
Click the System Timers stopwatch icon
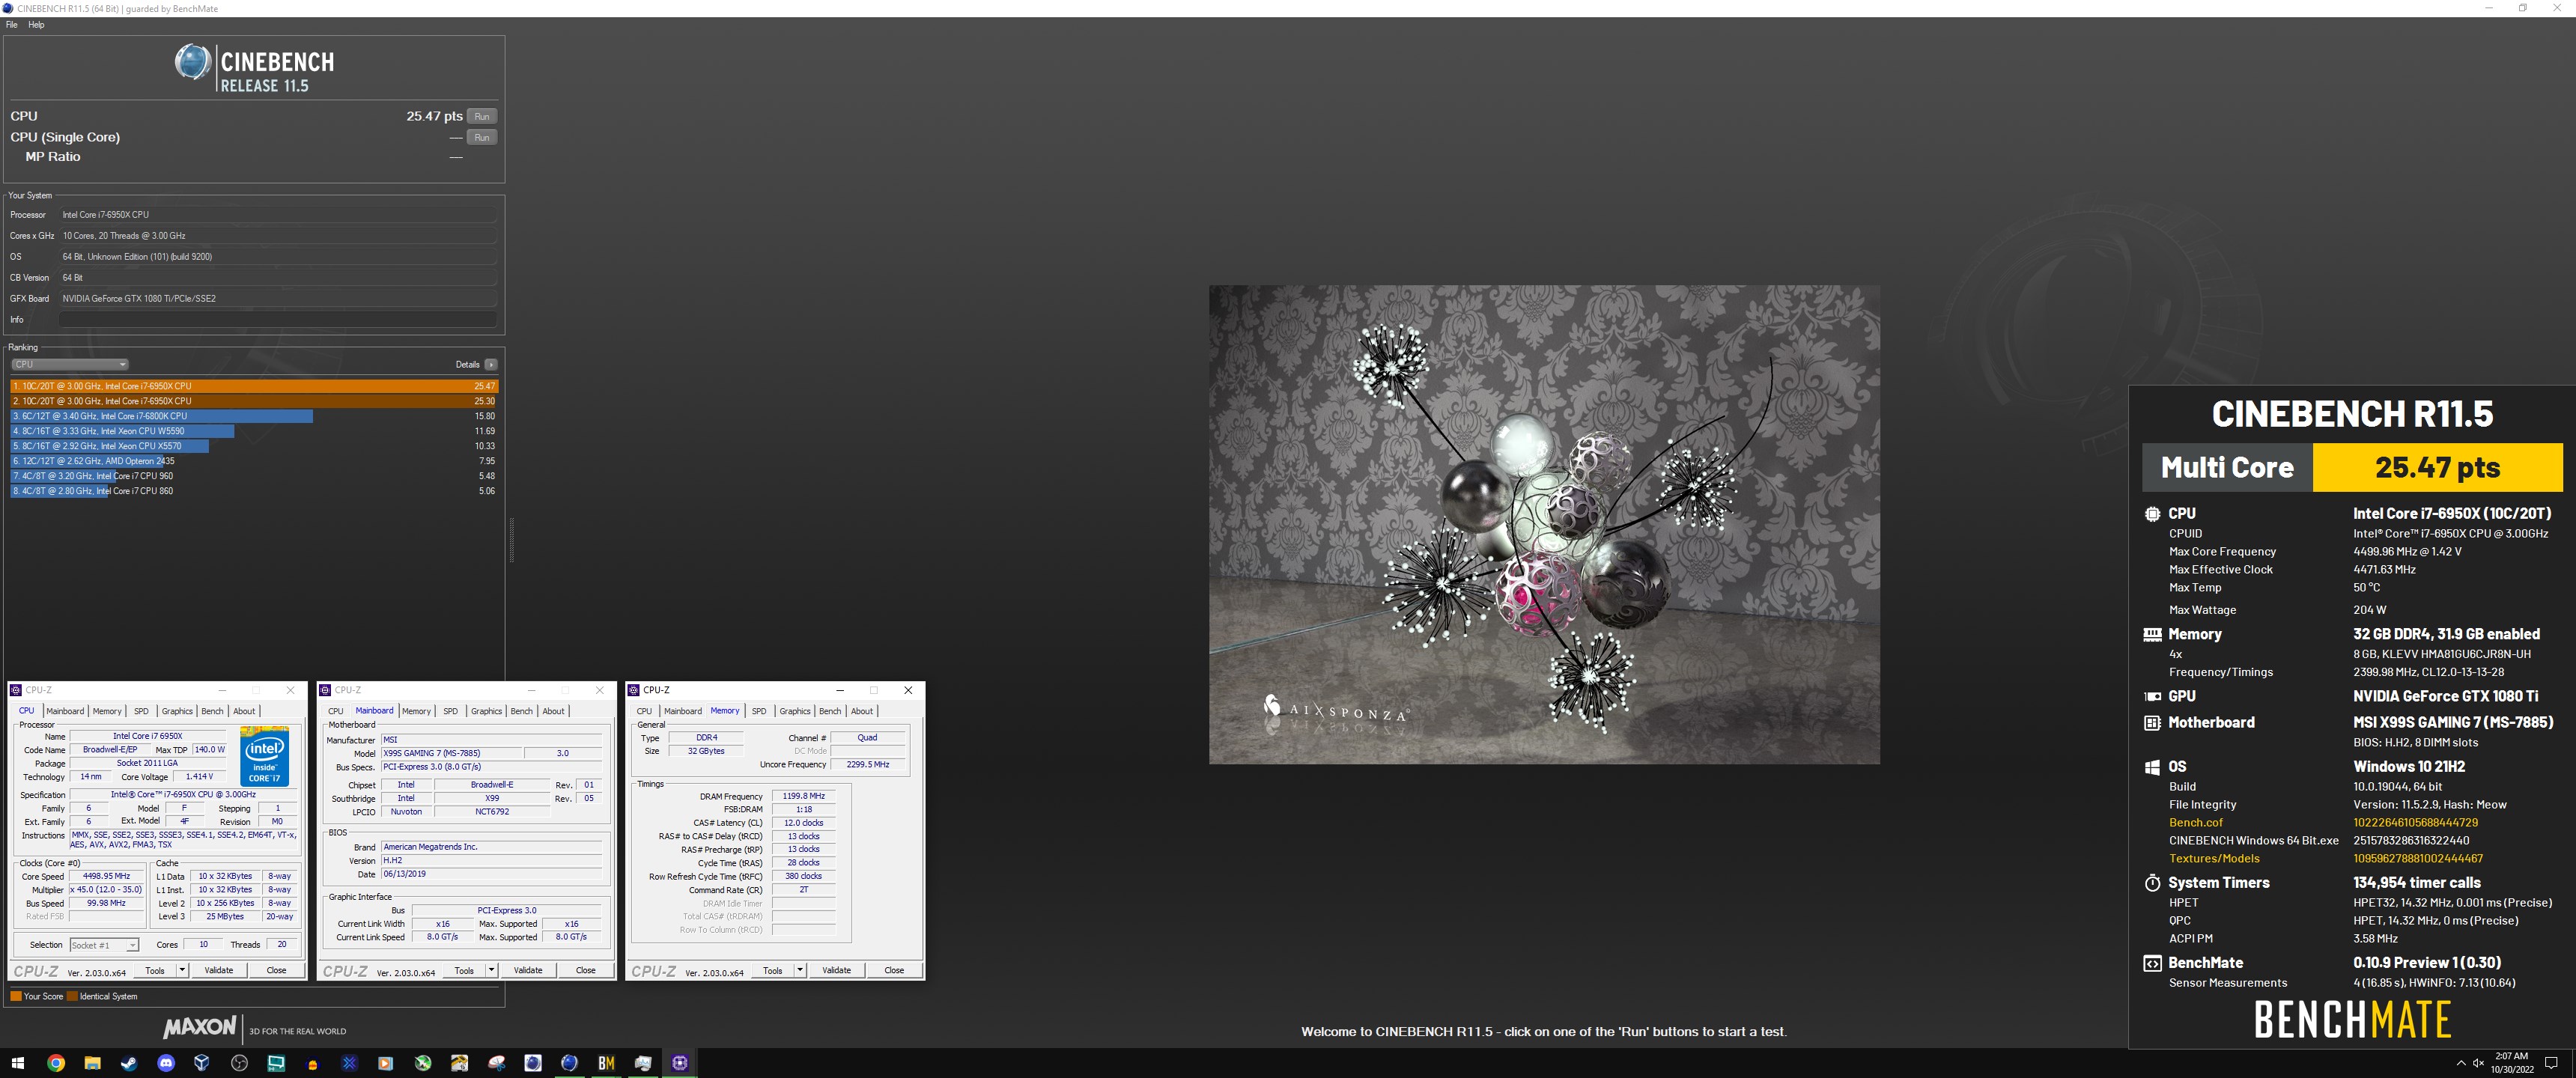2152,883
